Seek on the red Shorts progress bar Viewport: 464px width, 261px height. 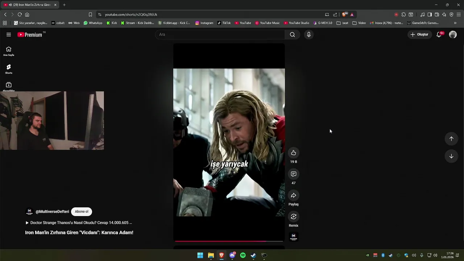coord(229,241)
